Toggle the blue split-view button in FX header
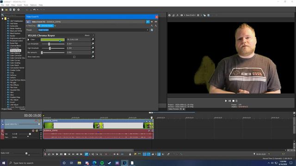This screenshot has width=296, height=166. [x=148, y=22]
